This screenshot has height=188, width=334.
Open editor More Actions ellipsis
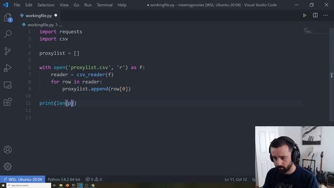[326, 15]
